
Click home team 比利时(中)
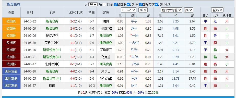tap(52, 64)
